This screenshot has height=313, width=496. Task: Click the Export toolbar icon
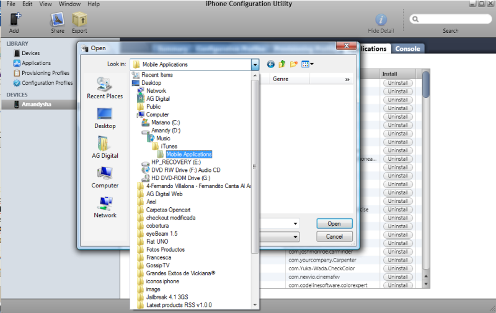79,20
